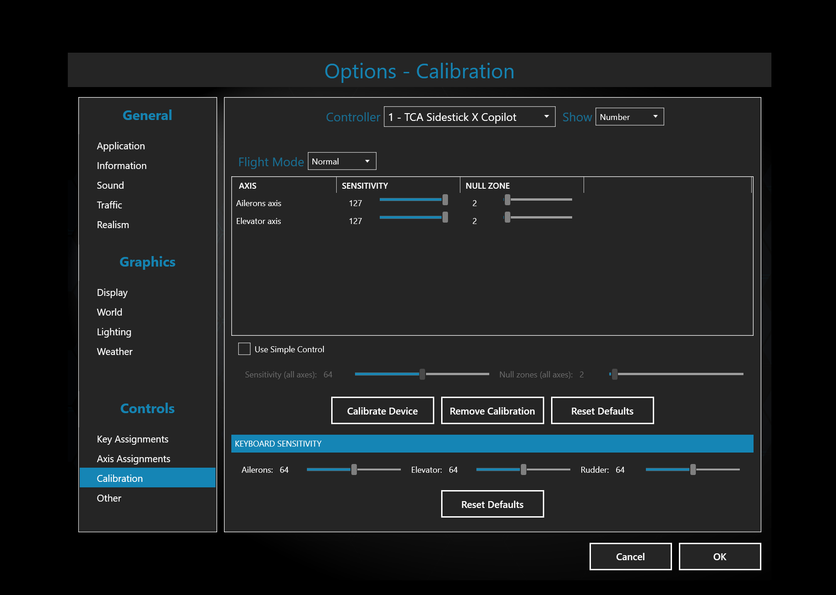Reset keyboard sensitivity defaults
The width and height of the screenshot is (836, 595).
point(492,504)
